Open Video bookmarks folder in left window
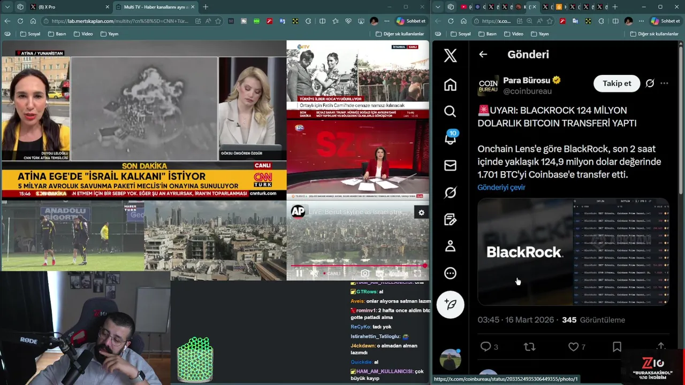The height and width of the screenshot is (385, 685). coord(83,34)
